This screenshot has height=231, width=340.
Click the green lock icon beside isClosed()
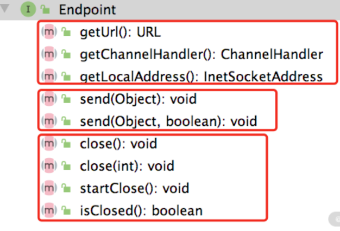point(66,210)
